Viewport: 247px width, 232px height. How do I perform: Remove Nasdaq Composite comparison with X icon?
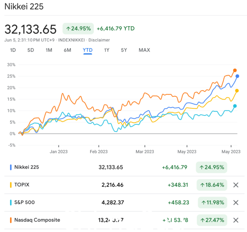point(236,220)
